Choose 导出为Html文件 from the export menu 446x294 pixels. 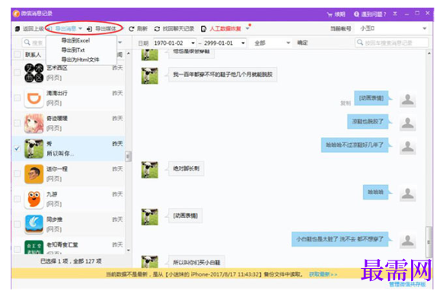(x=80, y=59)
